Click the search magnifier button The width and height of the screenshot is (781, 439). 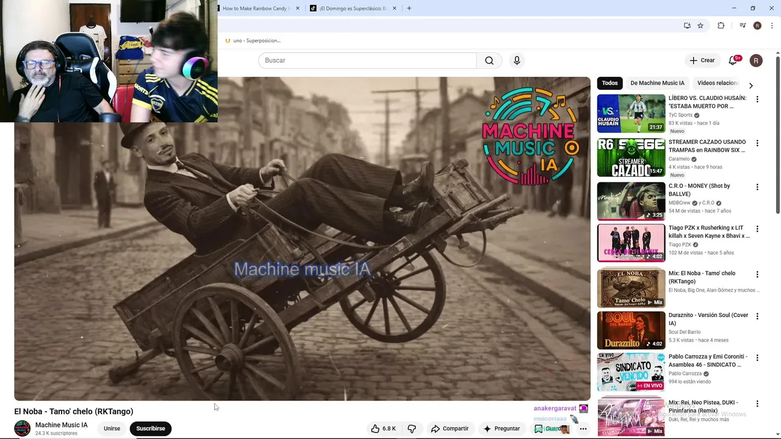[x=489, y=60]
